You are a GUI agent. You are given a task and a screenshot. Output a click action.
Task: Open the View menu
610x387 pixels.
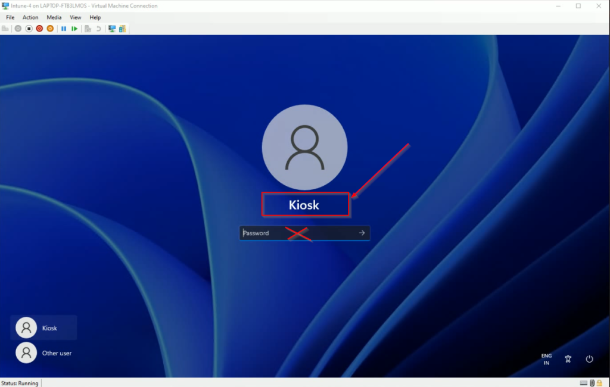(x=75, y=17)
